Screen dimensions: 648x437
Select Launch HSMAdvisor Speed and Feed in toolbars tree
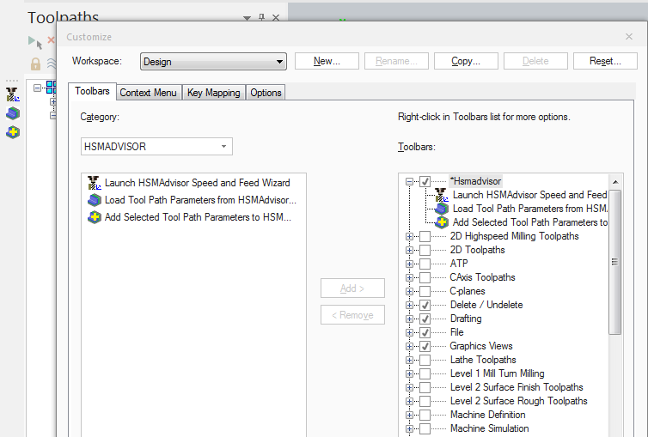tap(521, 195)
